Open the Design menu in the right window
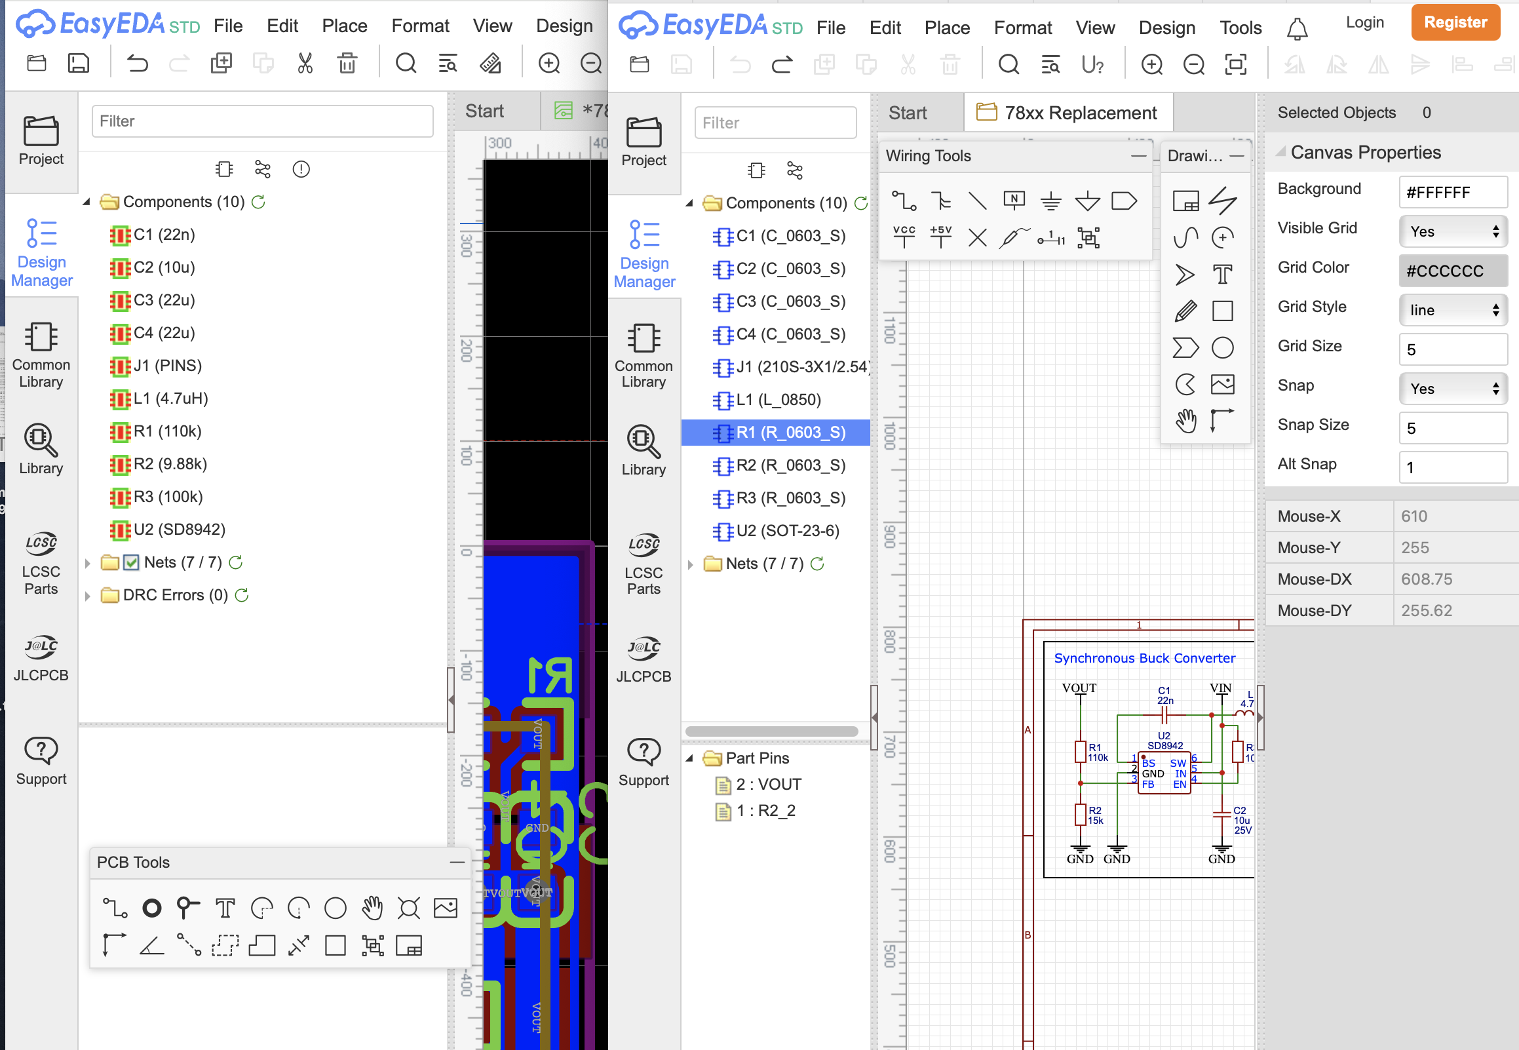 click(1166, 28)
